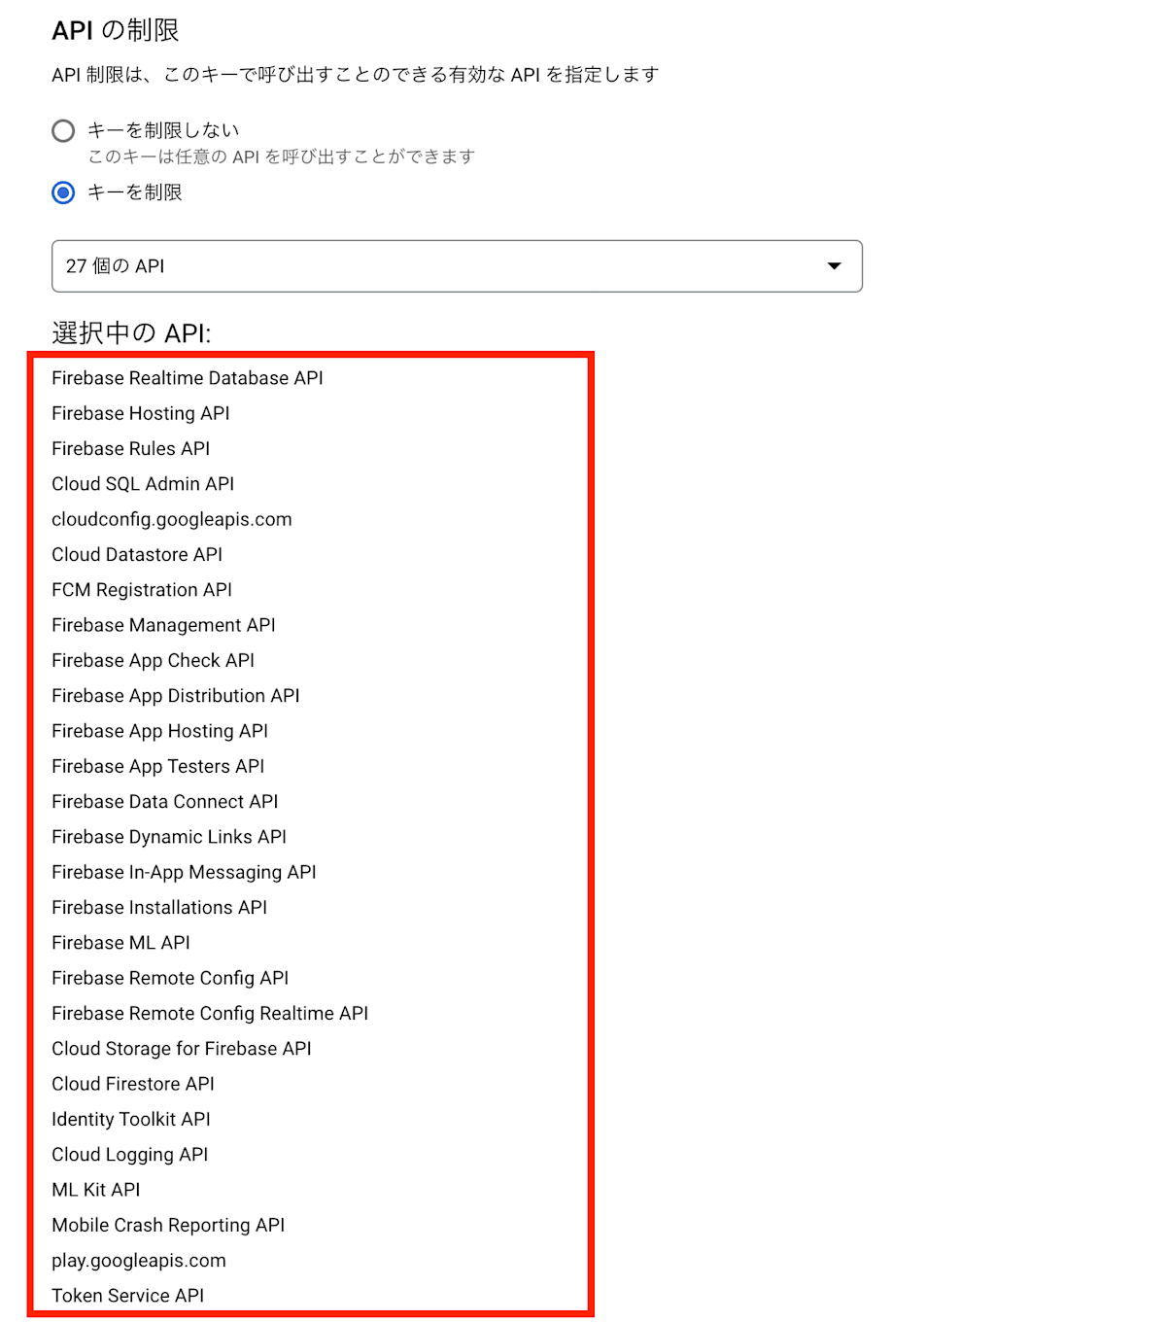Click "Firebase In-App Messaging API" entry

pyautogui.click(x=185, y=872)
